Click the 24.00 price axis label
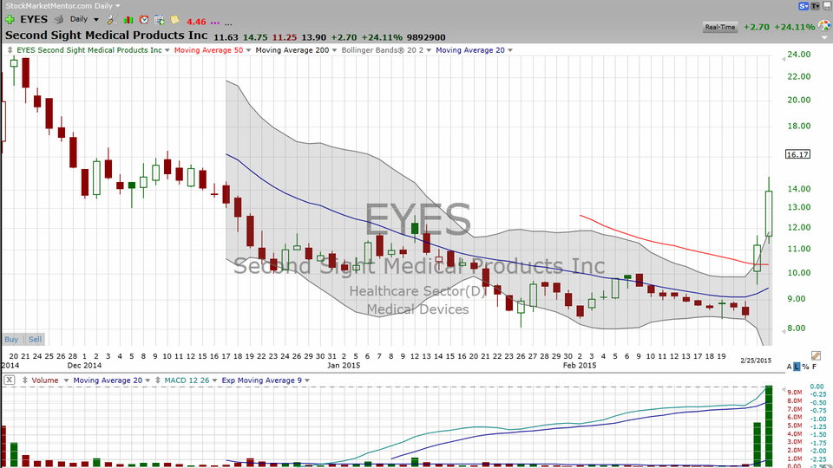Screen dimensions: 833x468 tap(799, 54)
